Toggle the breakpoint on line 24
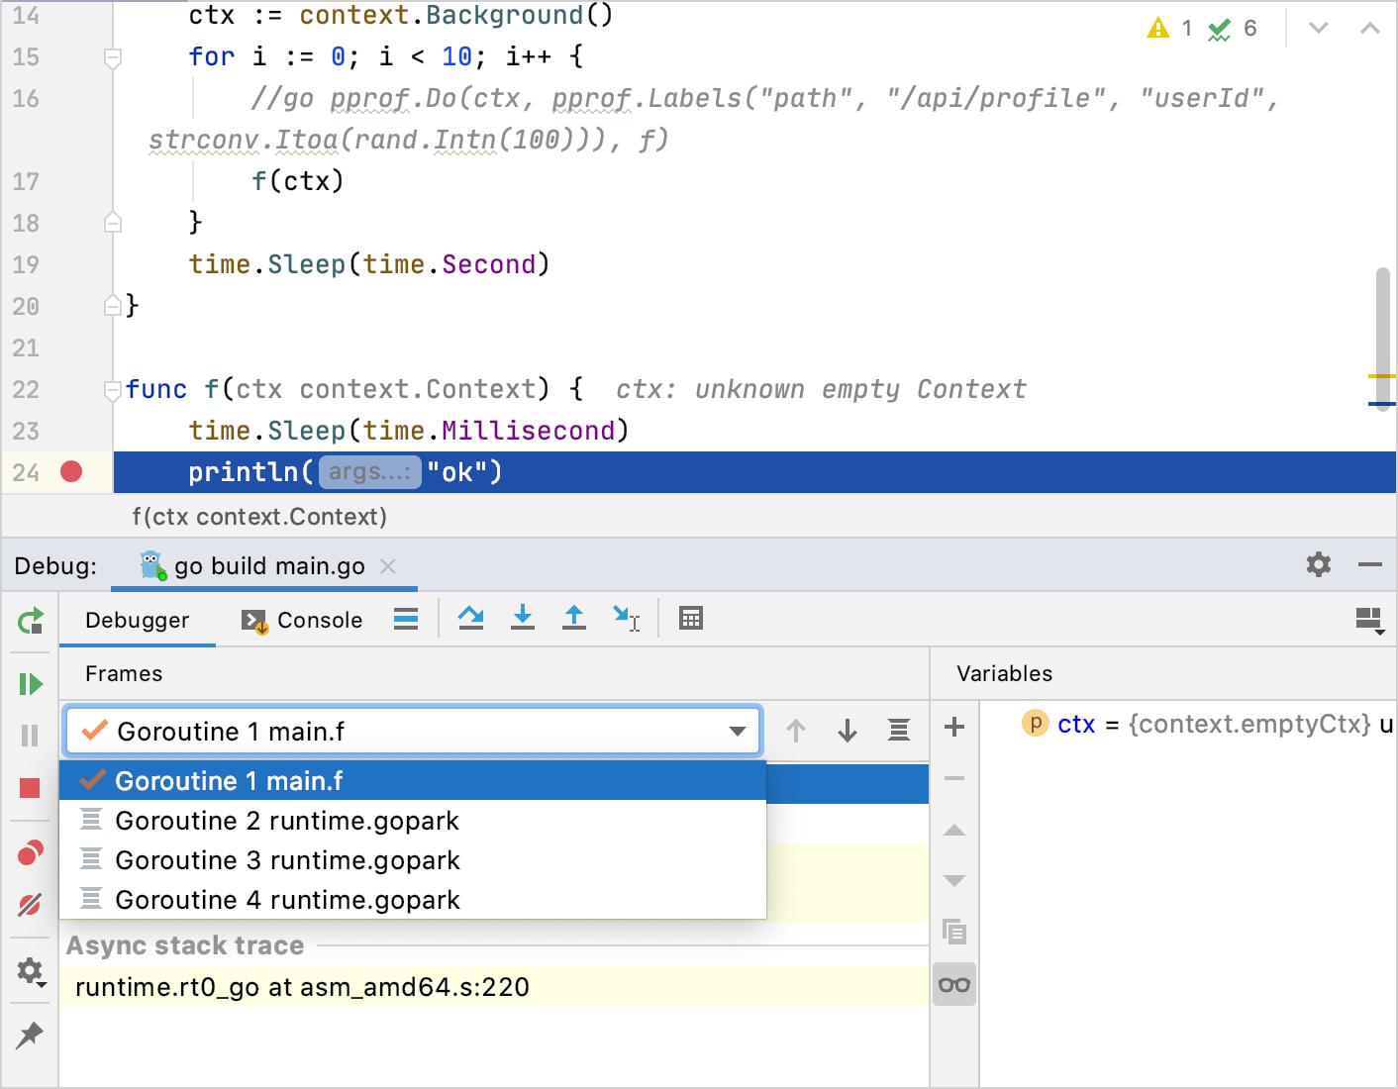Viewport: 1398px width, 1089px height. pyautogui.click(x=70, y=472)
